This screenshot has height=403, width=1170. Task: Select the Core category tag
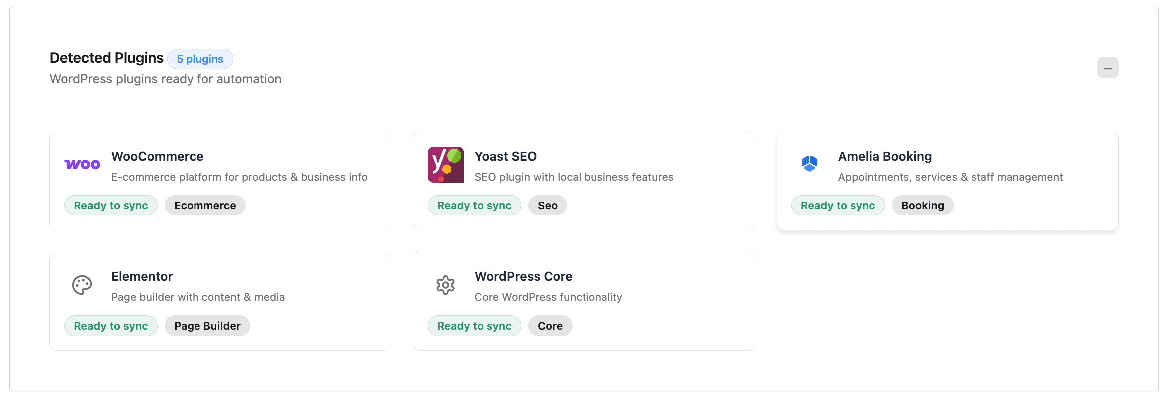tap(550, 326)
